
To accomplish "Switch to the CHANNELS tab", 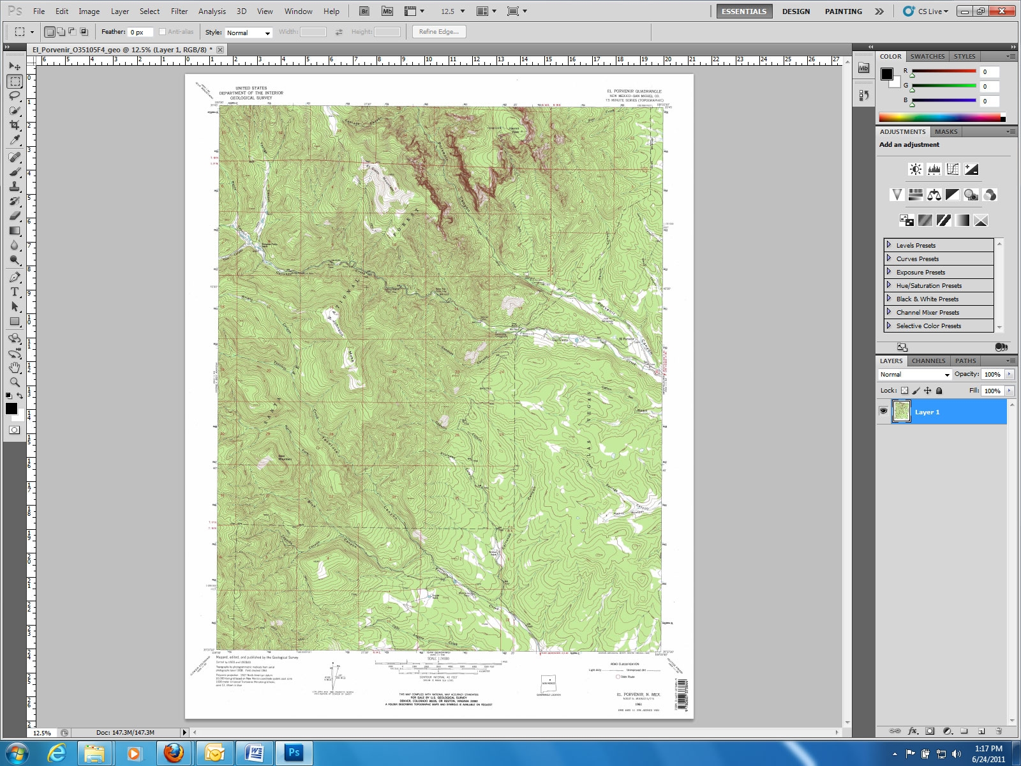I will coord(928,361).
